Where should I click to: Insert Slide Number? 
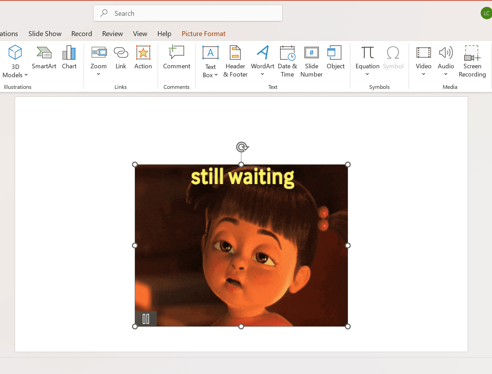311,61
